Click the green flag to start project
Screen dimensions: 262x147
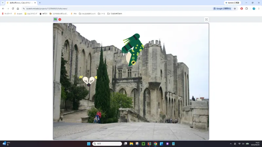coord(55,19)
